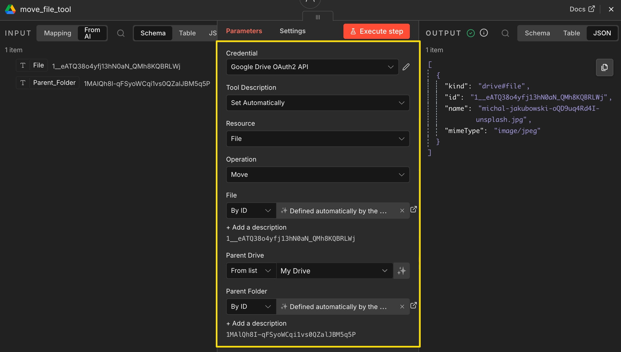Open Parent Drive From list dropdown
Screen dimensions: 621x352
tap(251, 271)
